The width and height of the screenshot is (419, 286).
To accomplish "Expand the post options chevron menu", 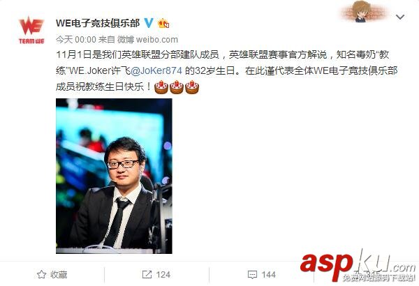I will tap(400, 17).
